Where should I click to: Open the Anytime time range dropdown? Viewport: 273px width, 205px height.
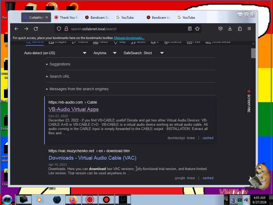coord(105,53)
